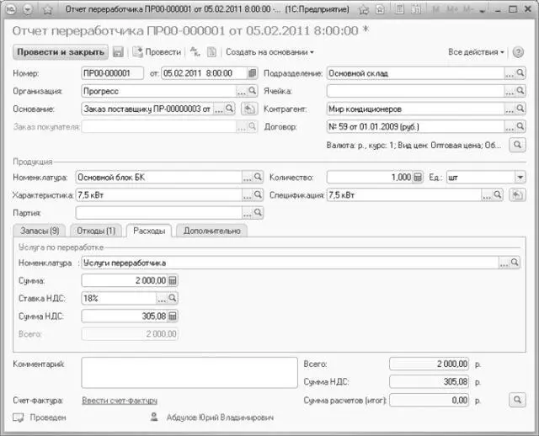Open ellipsis selector for Договор
Viewport: 539px width, 436px height.
(510, 127)
